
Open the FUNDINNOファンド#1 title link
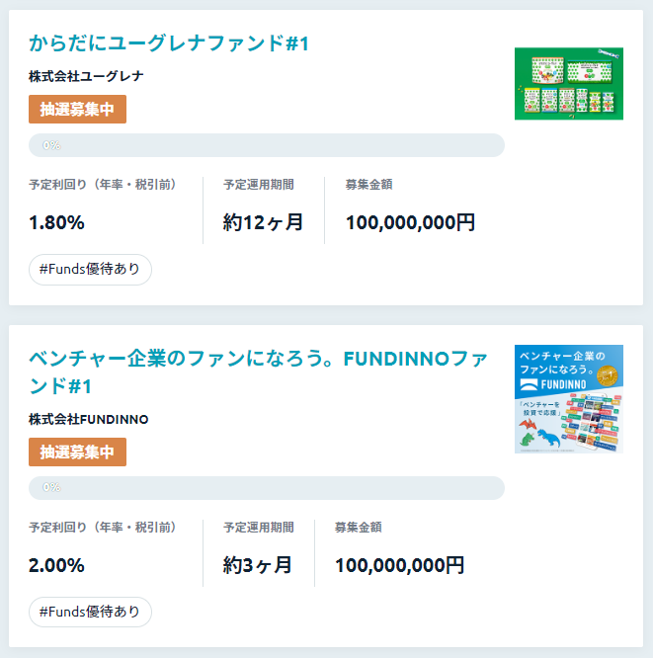tap(258, 372)
